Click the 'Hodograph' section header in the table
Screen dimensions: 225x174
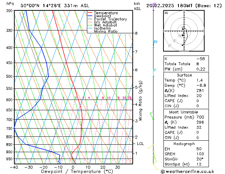pos(184,144)
